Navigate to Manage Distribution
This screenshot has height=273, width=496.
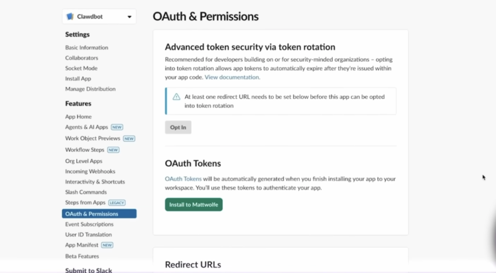pyautogui.click(x=90, y=89)
